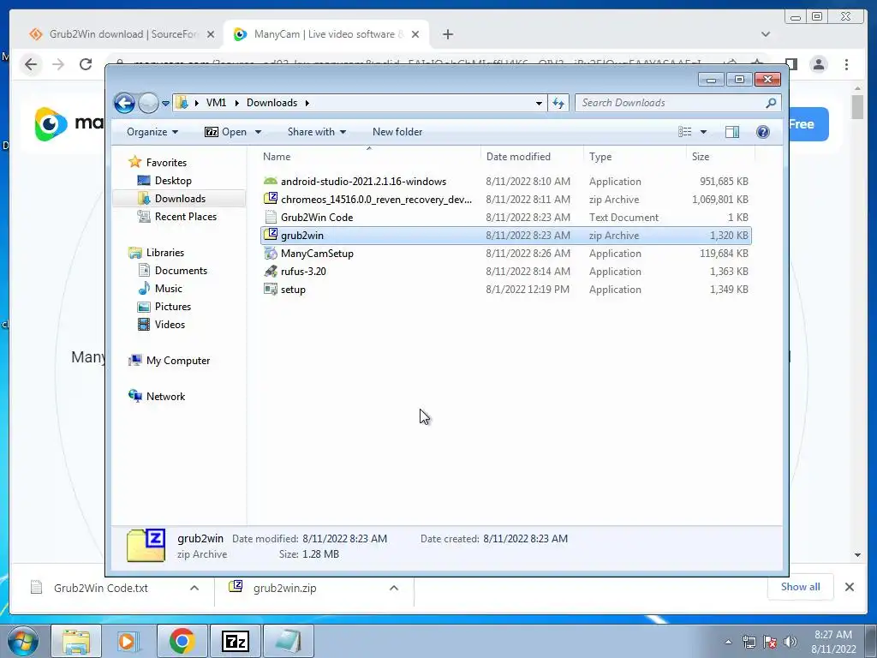877x658 pixels.
Task: Click the Explorer forward navigation arrow
Action: 148,103
